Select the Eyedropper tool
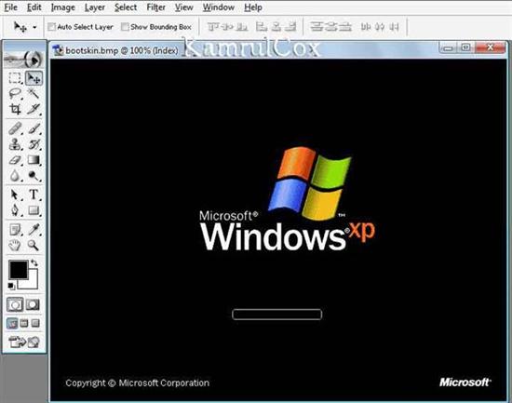Image resolution: width=512 pixels, height=403 pixels. (34, 230)
